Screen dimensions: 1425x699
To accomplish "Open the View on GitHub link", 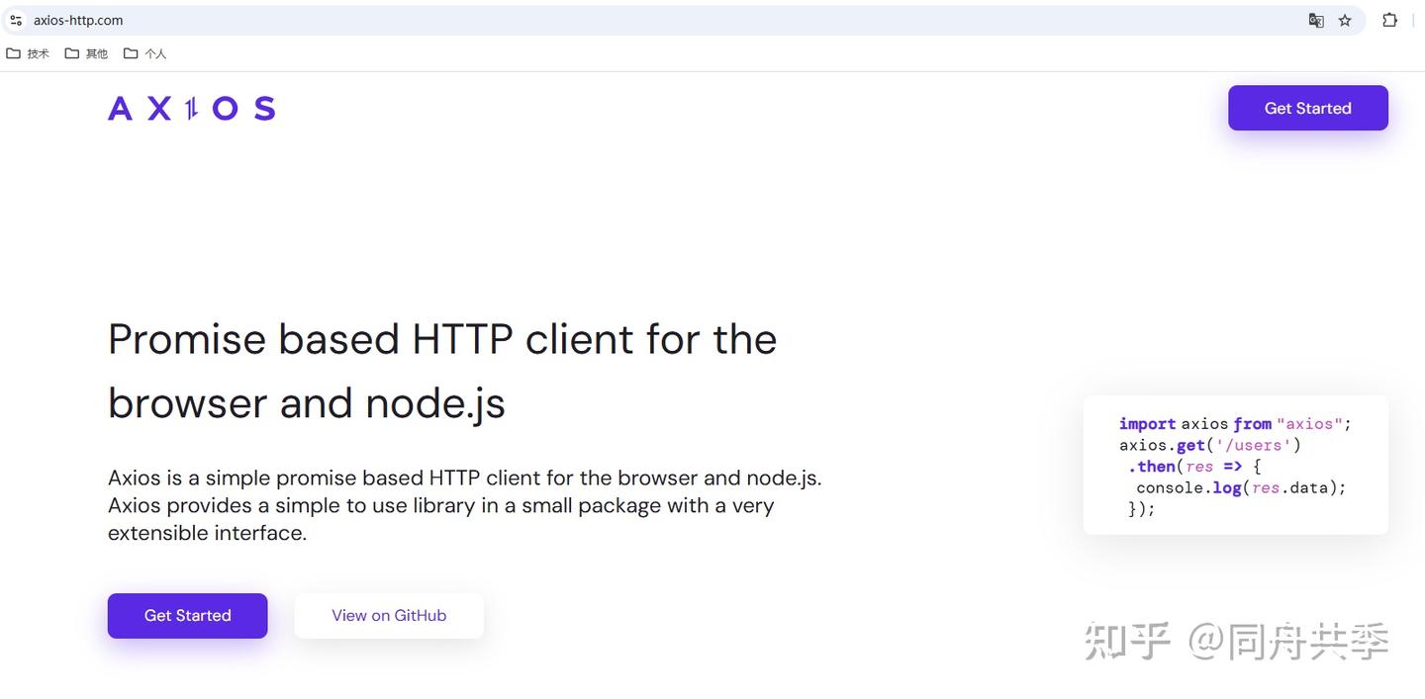I will coord(389,615).
